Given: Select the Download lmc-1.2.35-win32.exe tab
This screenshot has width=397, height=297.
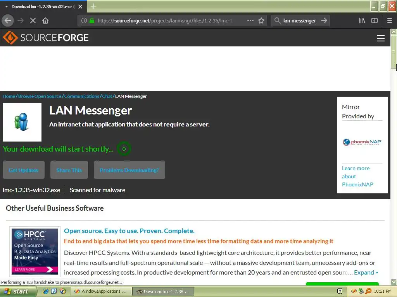Looking at the screenshot, I should click(x=43, y=7).
